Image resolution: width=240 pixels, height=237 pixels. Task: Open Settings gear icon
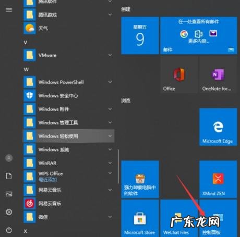tap(9, 211)
